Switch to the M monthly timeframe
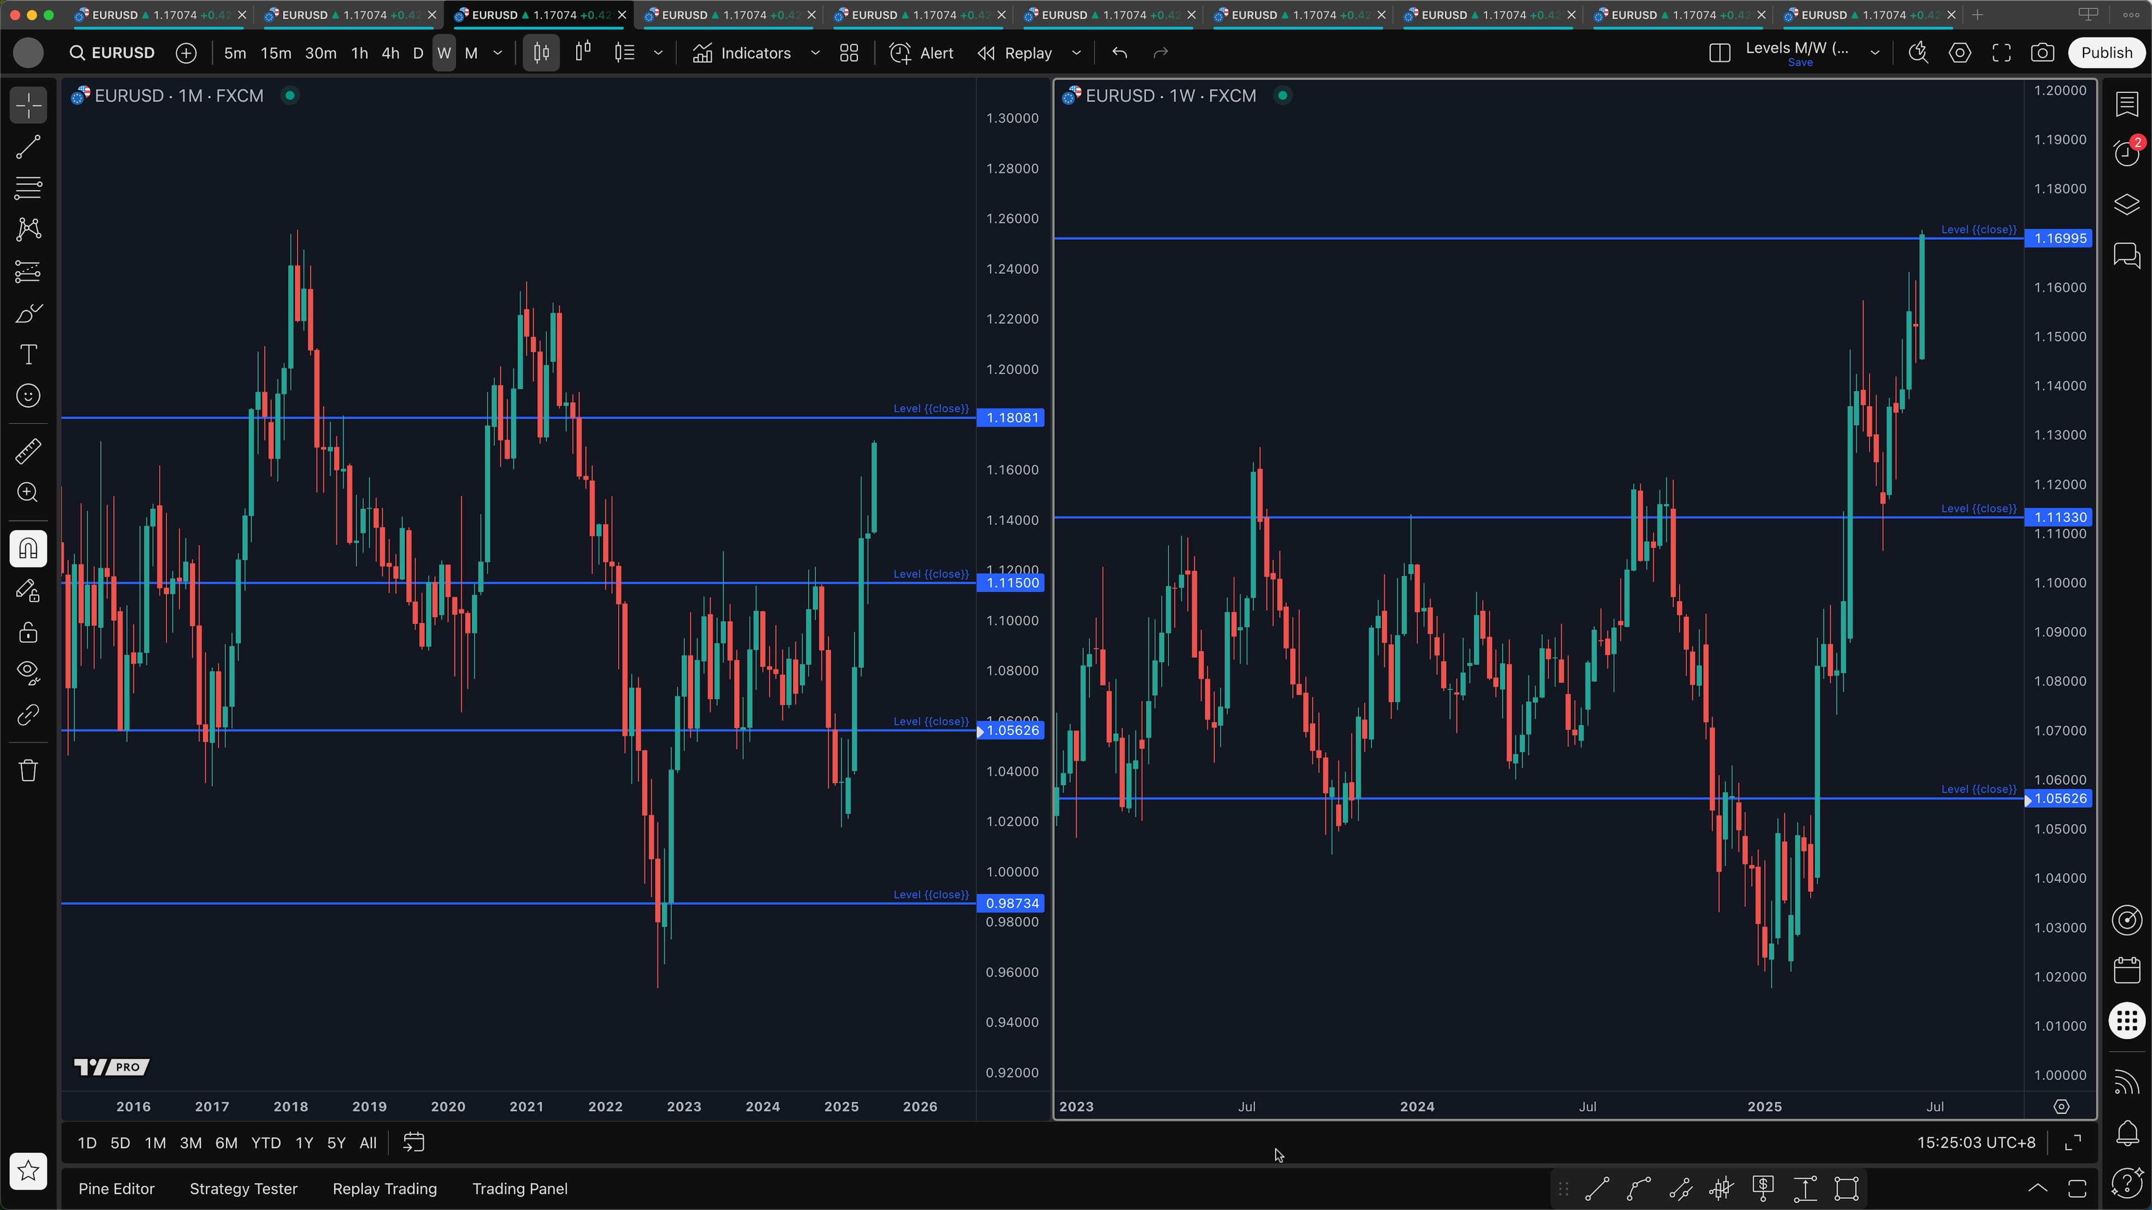 [x=471, y=53]
